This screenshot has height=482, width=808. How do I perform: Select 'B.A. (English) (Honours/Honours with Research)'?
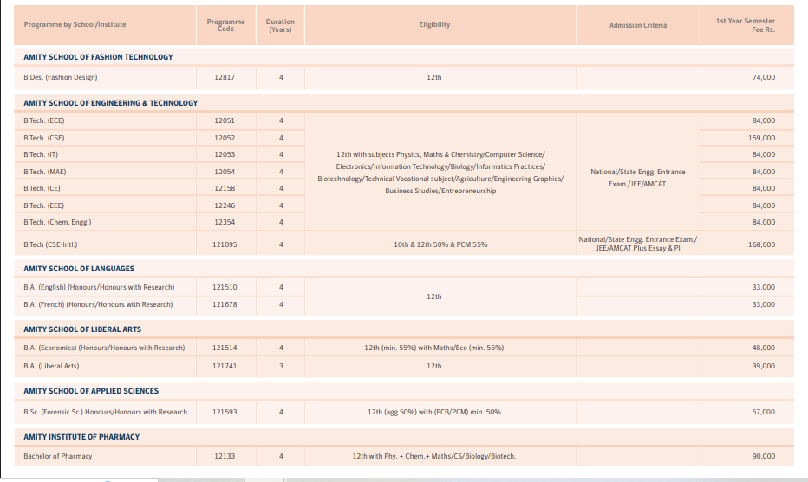click(x=99, y=287)
